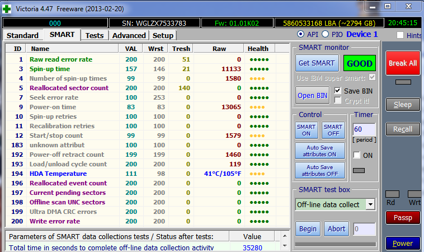The width and height of the screenshot is (424, 252).
Task: Click the ID column header
Action: 16,49
